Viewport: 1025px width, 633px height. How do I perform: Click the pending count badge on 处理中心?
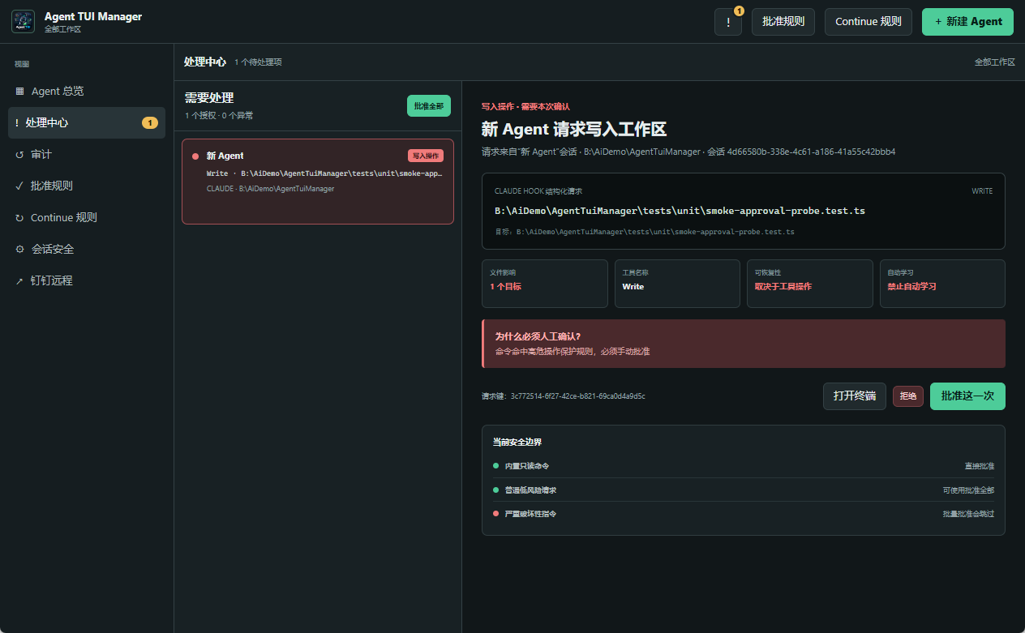coord(150,123)
